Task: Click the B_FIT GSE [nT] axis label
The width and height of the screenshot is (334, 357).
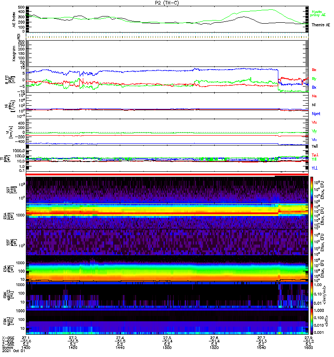Action: pos(10,80)
